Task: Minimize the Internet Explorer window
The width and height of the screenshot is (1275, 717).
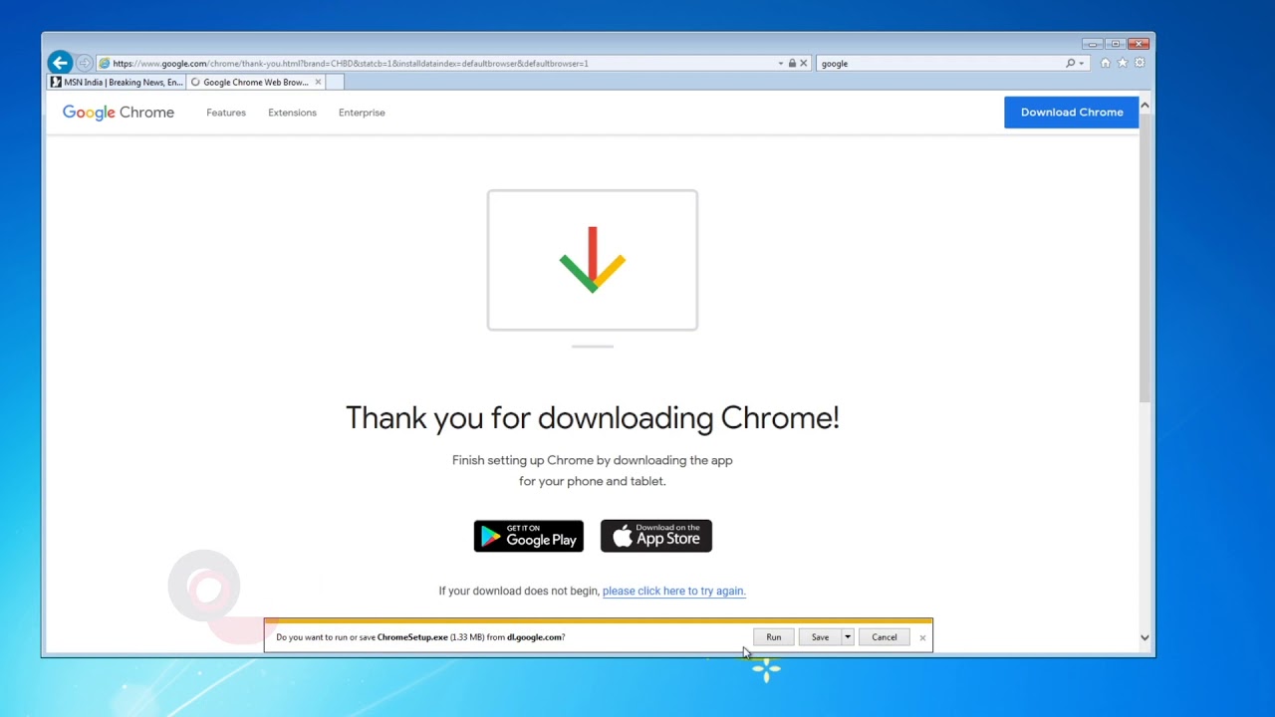Action: coord(1093,44)
